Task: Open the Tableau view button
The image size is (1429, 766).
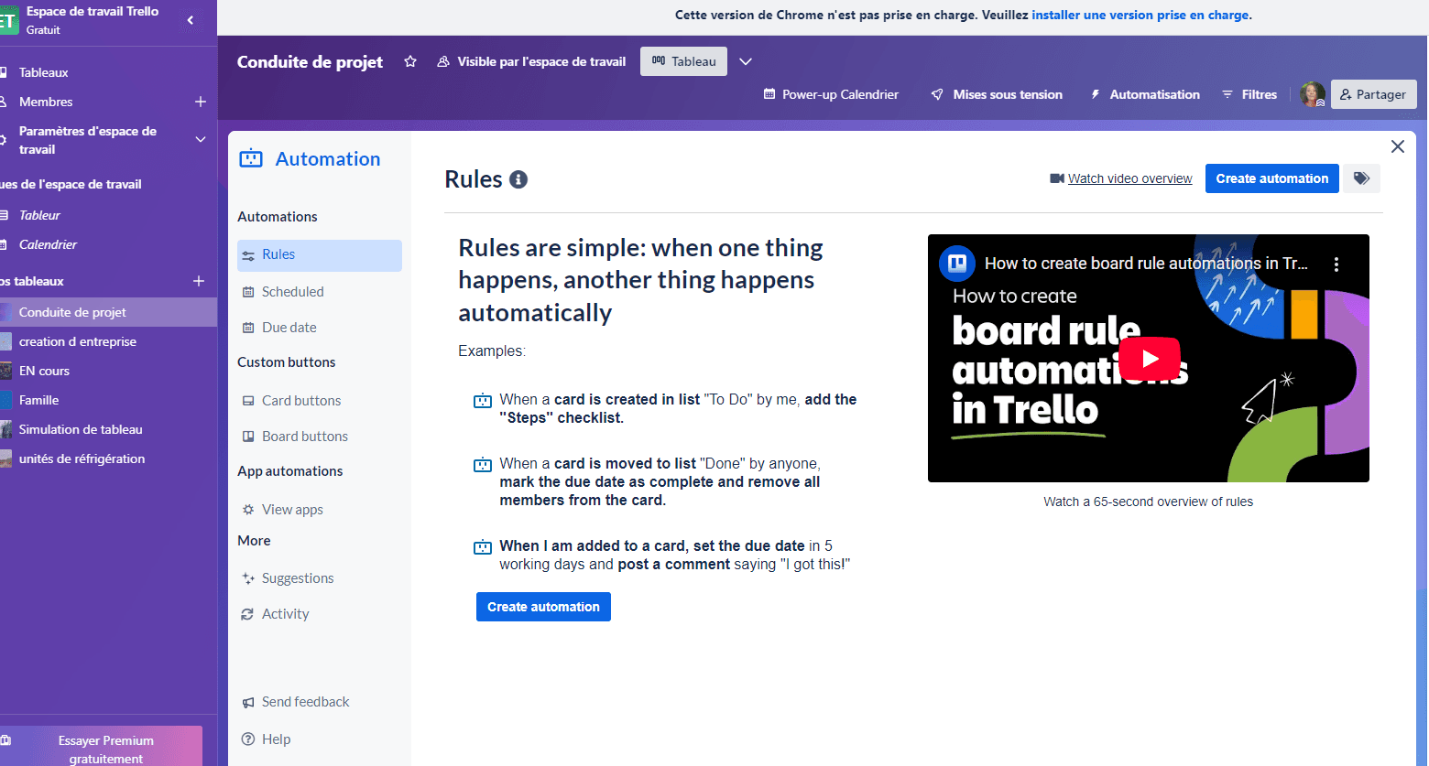Action: [x=683, y=61]
